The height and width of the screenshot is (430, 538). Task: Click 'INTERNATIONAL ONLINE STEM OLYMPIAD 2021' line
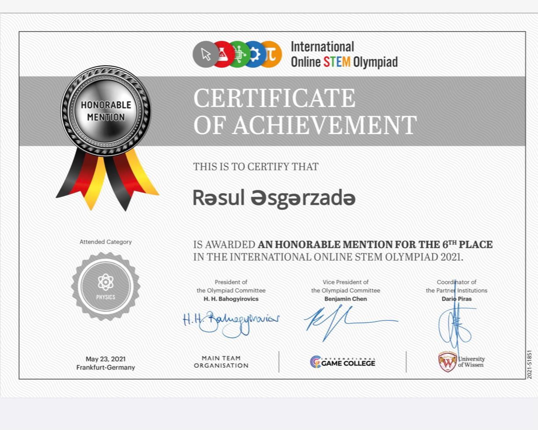click(328, 257)
